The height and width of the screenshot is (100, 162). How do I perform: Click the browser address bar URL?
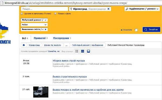point(66,3)
